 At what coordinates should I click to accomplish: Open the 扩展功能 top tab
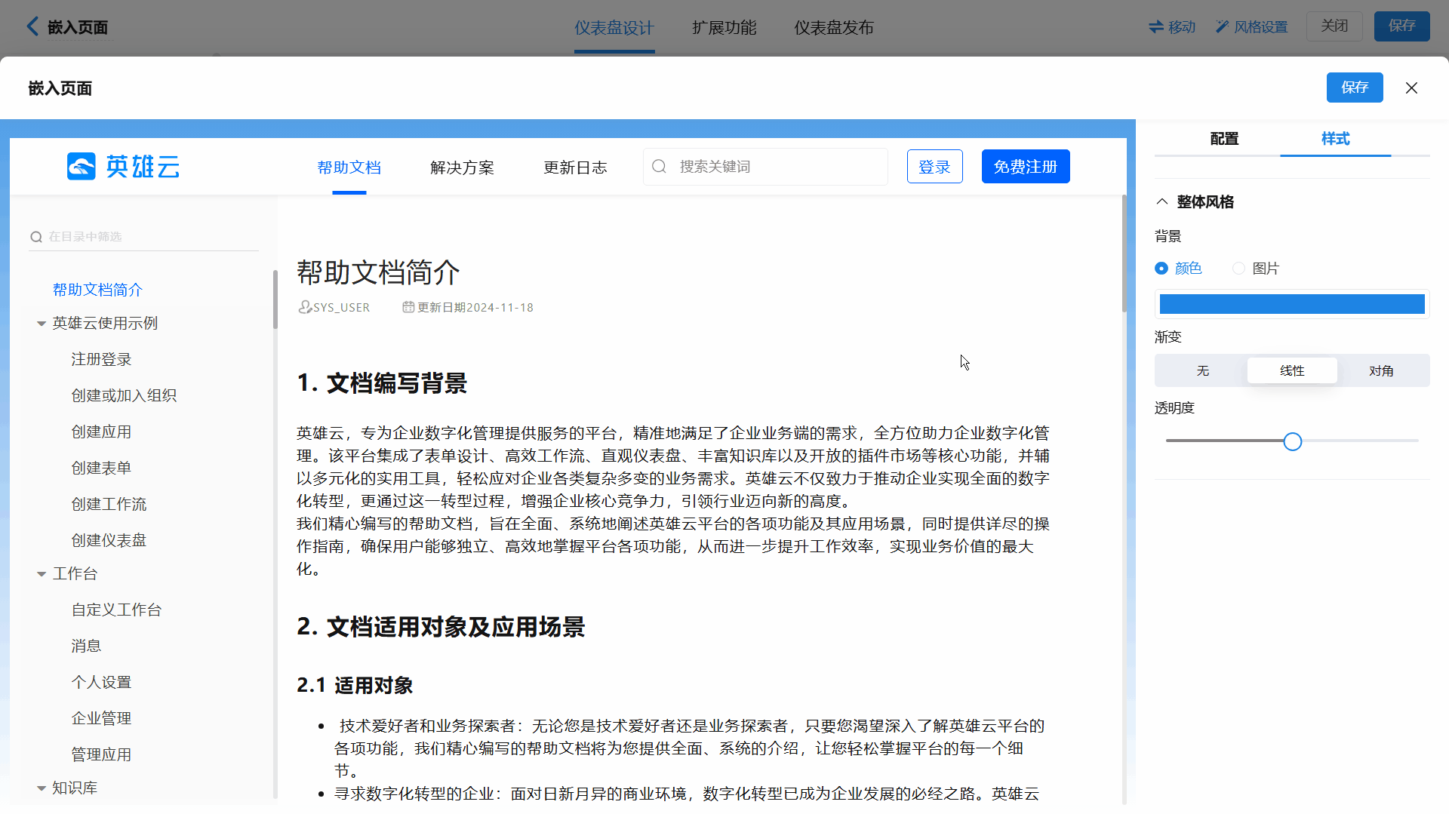click(x=724, y=27)
